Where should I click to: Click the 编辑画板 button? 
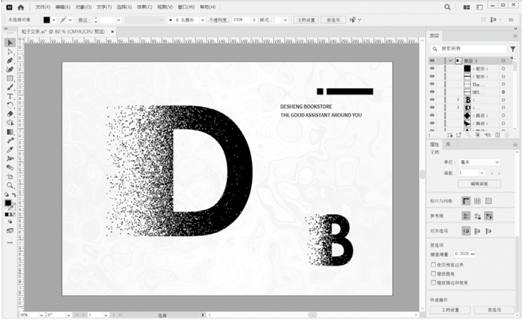click(479, 184)
